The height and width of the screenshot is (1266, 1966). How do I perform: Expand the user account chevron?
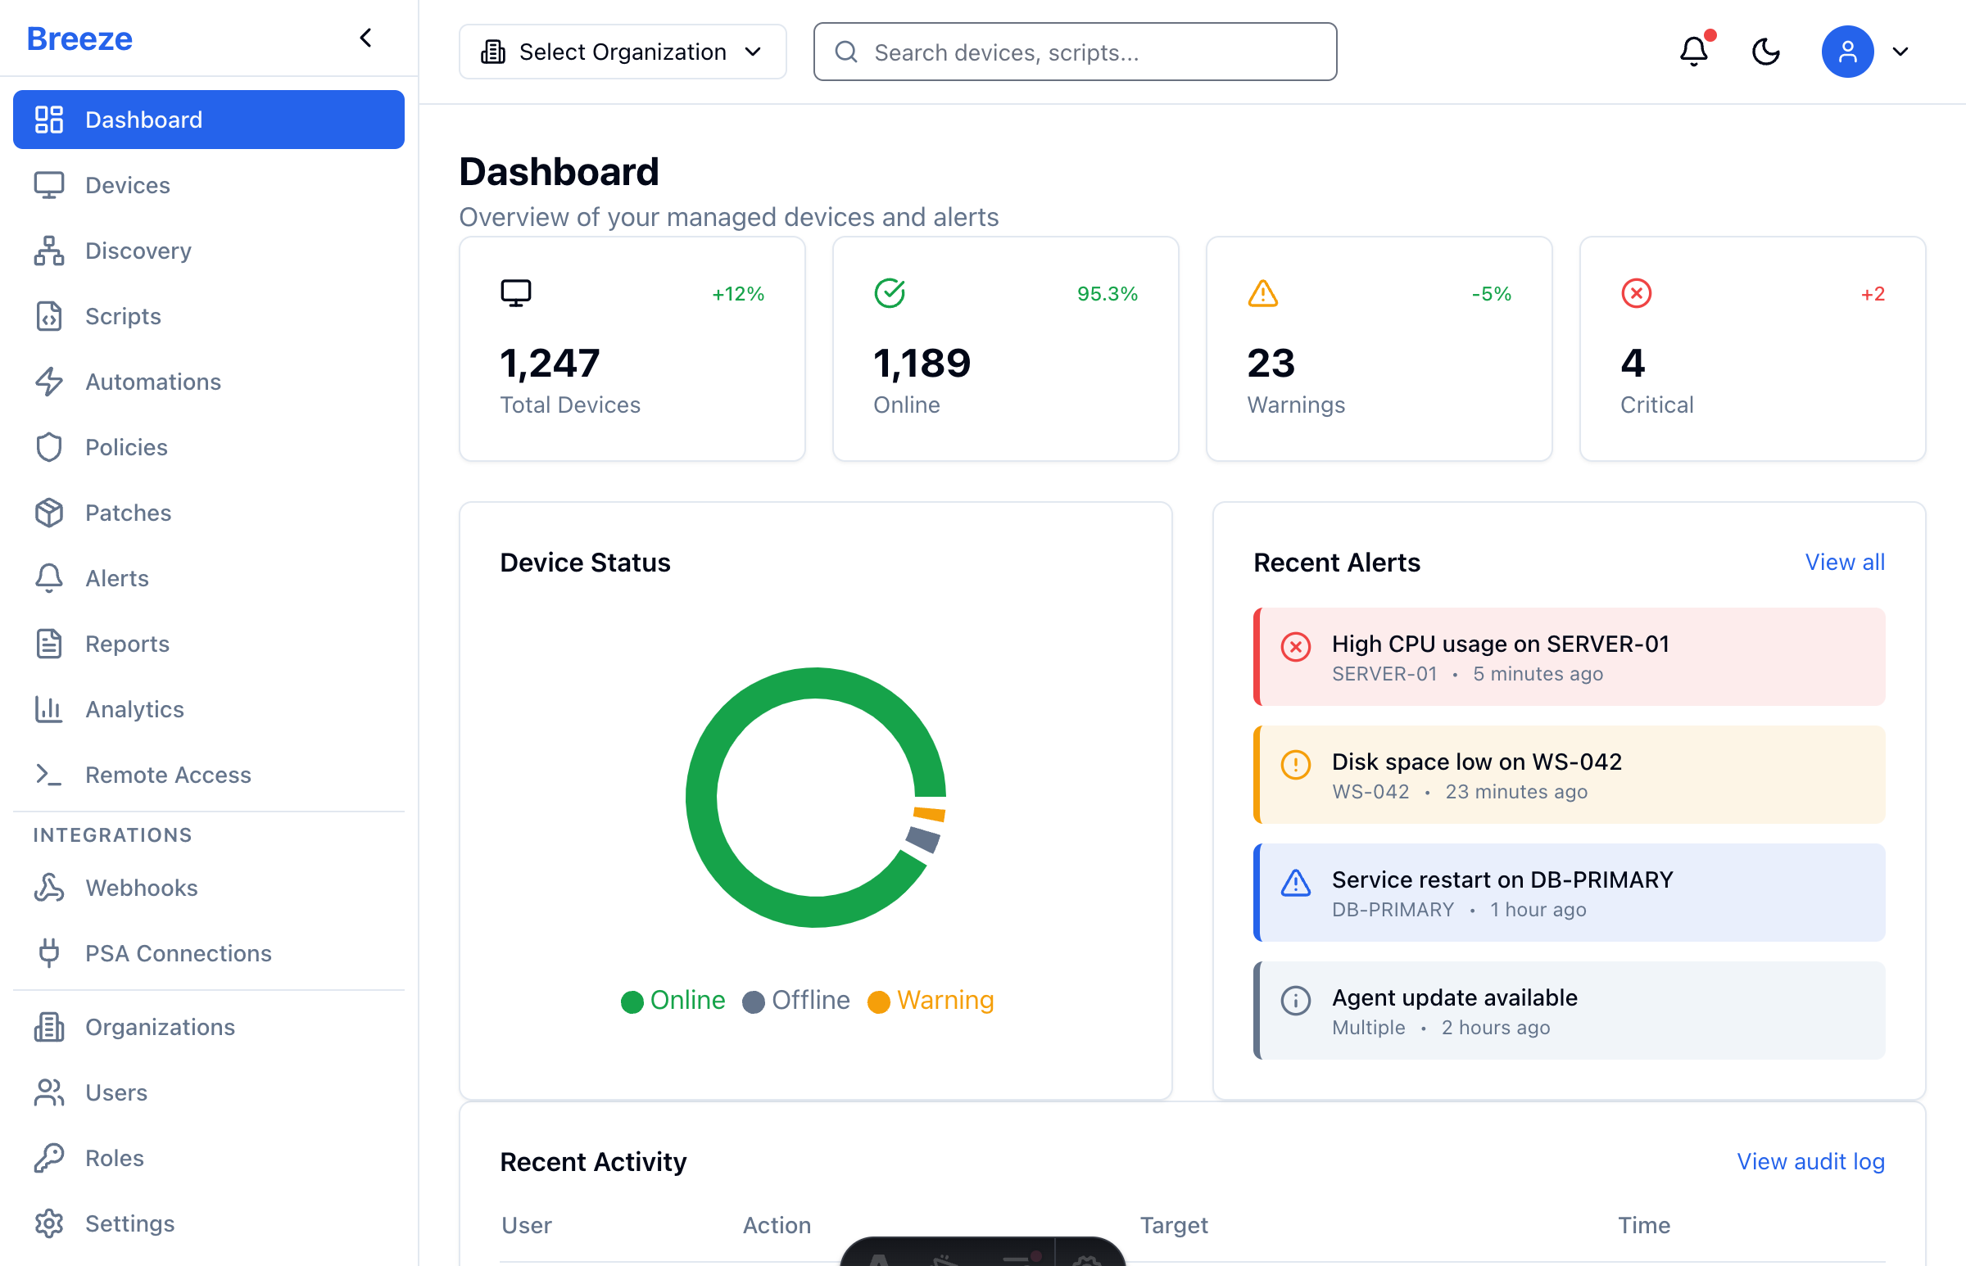(1900, 51)
